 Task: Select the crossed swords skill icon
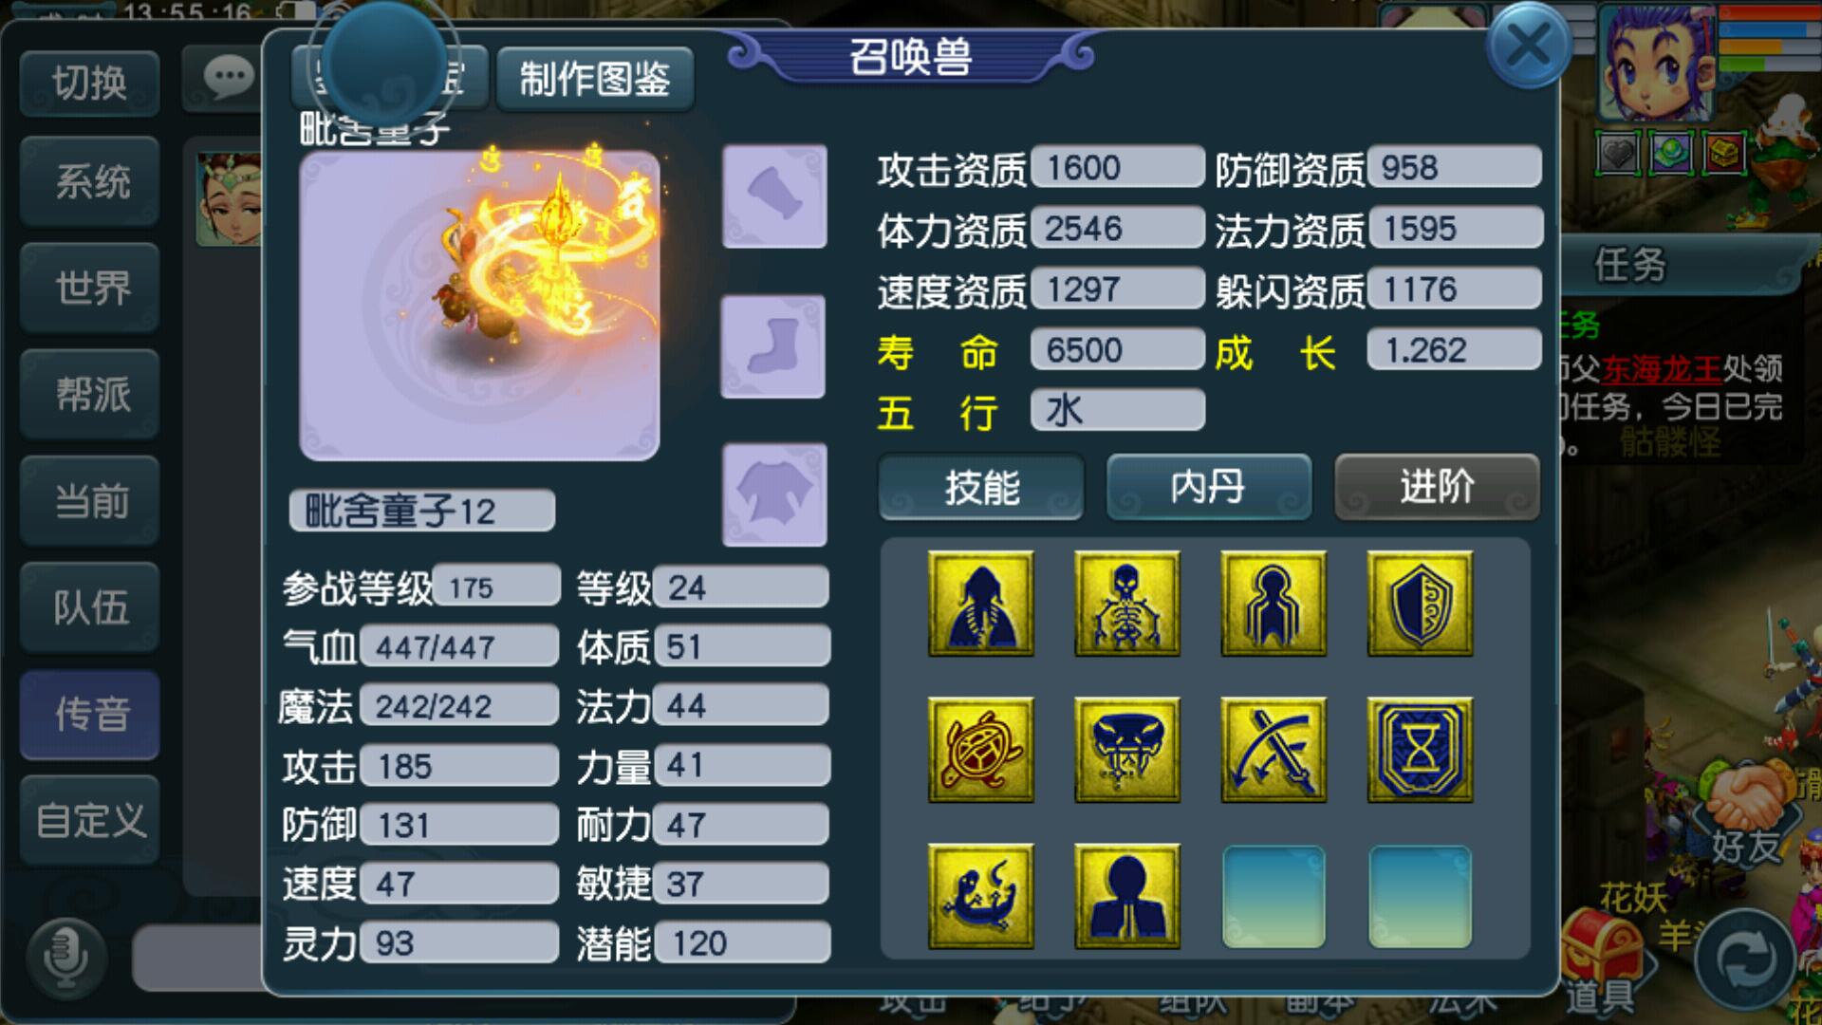(1273, 750)
